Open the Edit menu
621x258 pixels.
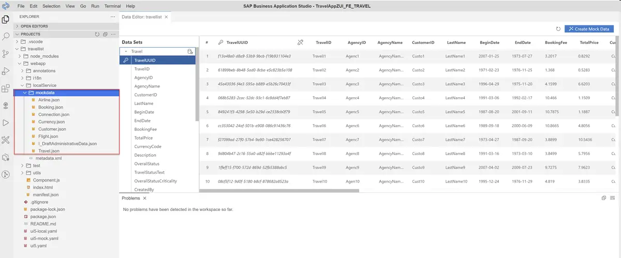34,6
